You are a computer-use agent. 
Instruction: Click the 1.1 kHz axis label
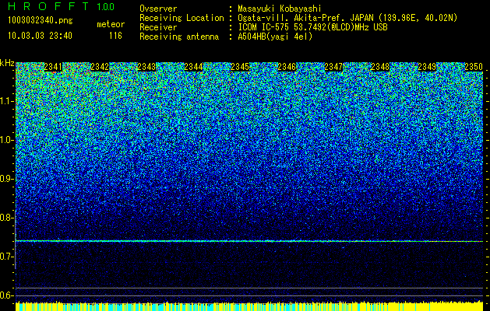coord(7,101)
